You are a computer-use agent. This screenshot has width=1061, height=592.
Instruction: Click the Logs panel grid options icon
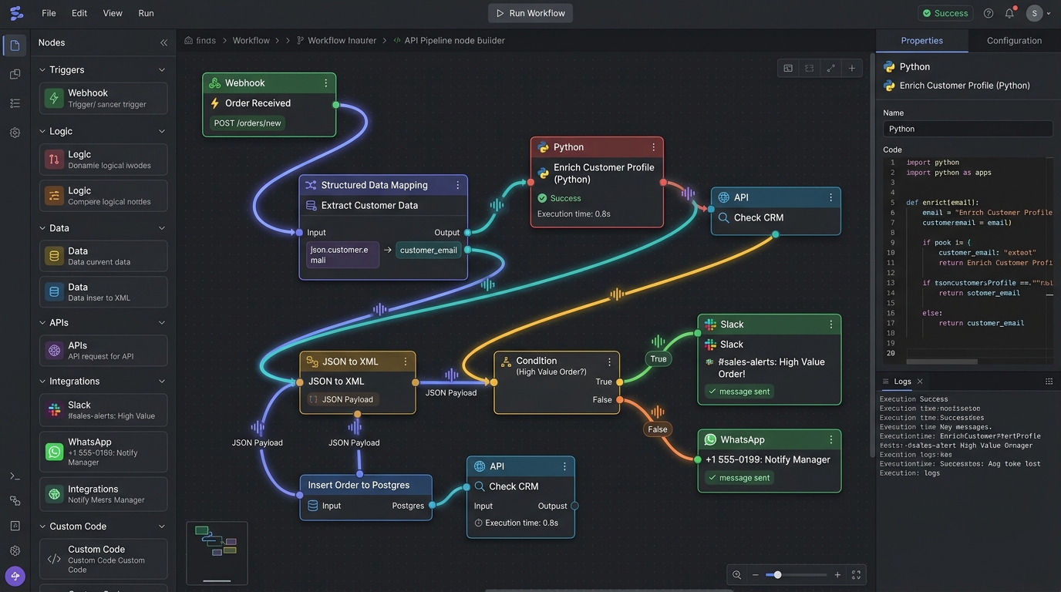(1049, 382)
